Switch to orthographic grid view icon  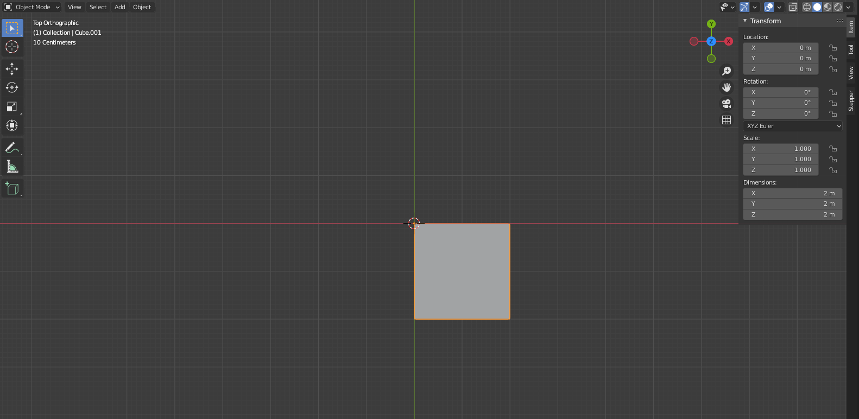(x=727, y=120)
